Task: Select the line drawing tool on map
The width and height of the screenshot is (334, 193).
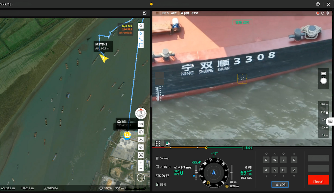Action: point(141,39)
